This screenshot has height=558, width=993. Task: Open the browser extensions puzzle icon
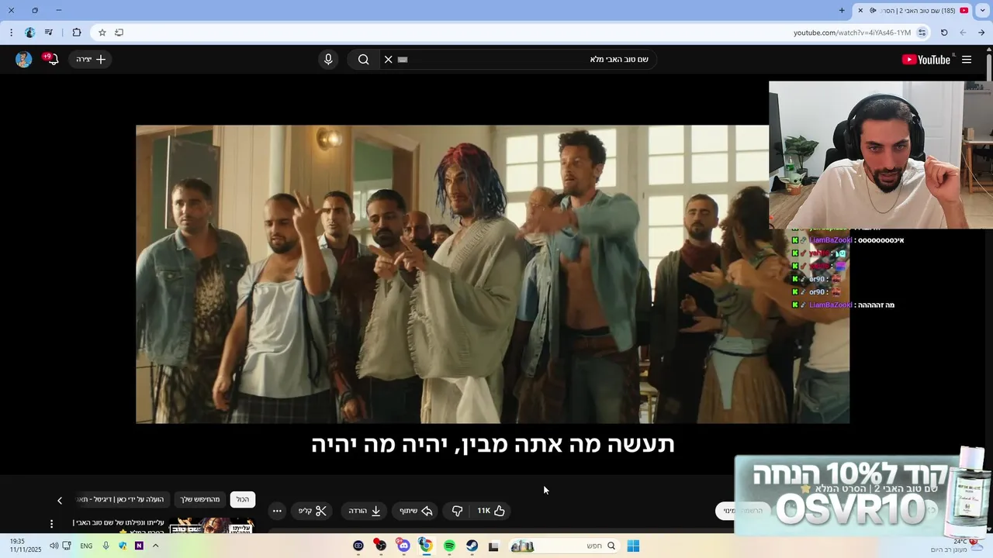(x=77, y=33)
